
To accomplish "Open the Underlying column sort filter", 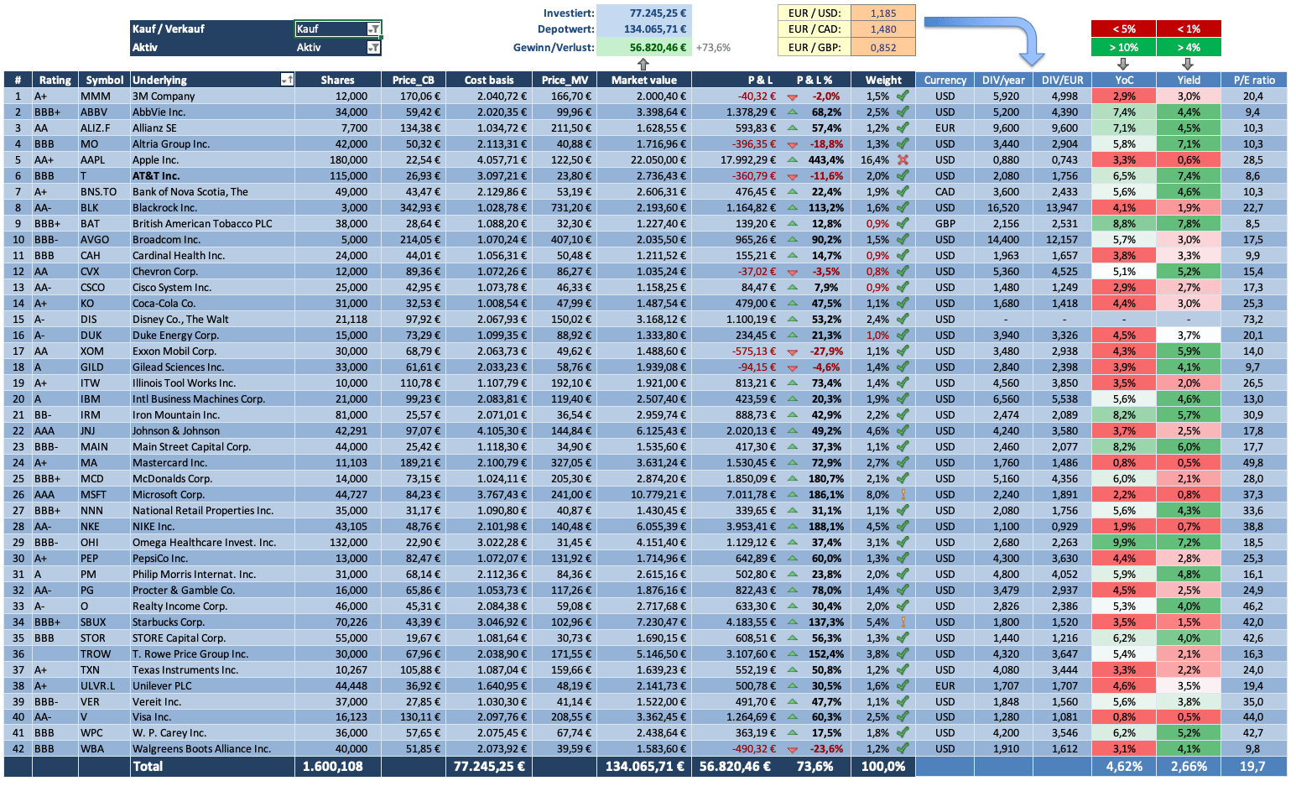I will (x=287, y=80).
